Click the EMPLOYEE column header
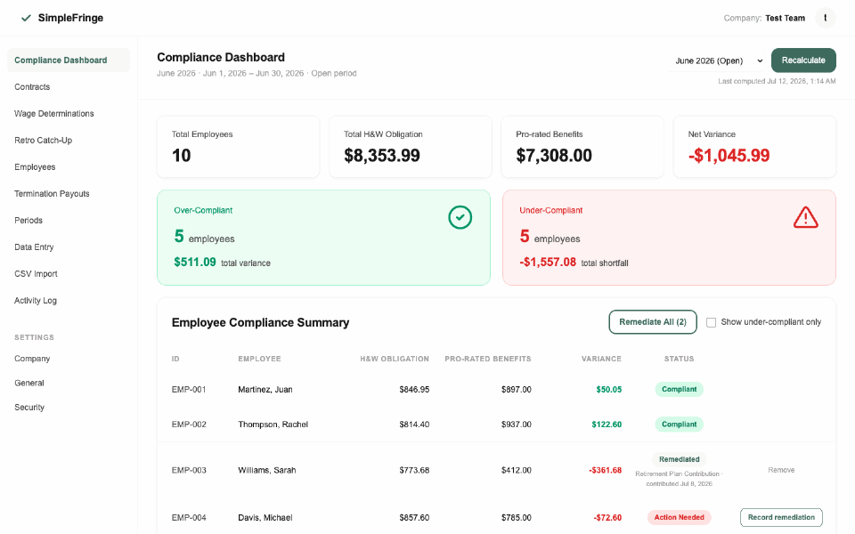The height and width of the screenshot is (534, 855). 259,359
